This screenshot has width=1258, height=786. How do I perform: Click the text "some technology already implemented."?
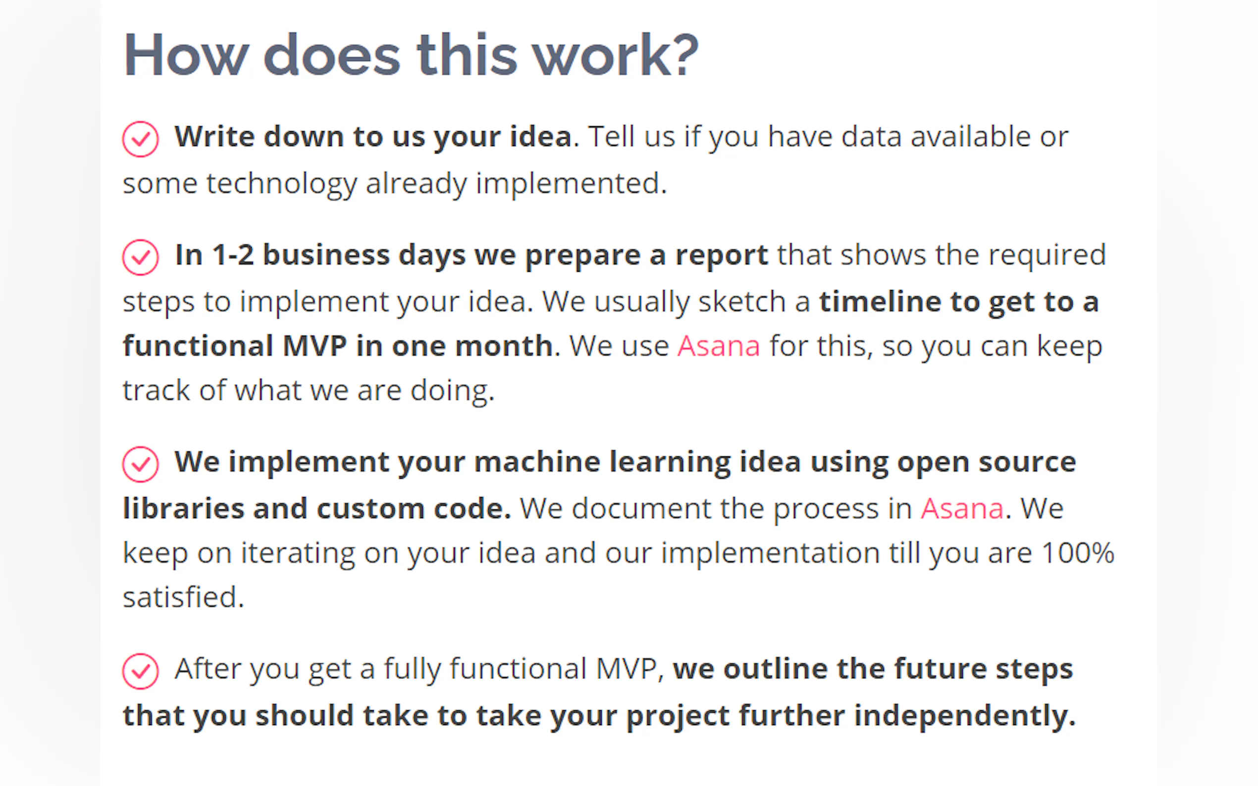point(394,184)
